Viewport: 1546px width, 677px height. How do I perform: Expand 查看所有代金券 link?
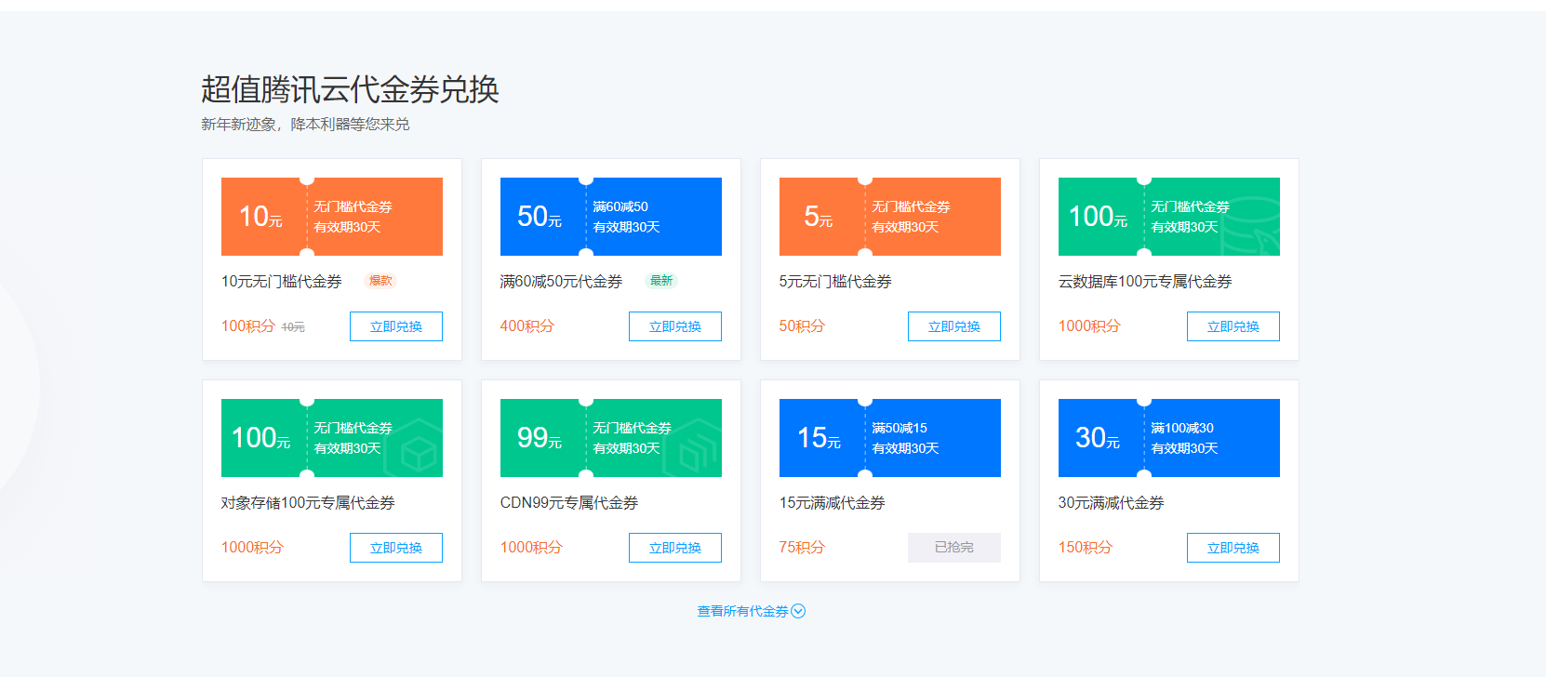[752, 611]
